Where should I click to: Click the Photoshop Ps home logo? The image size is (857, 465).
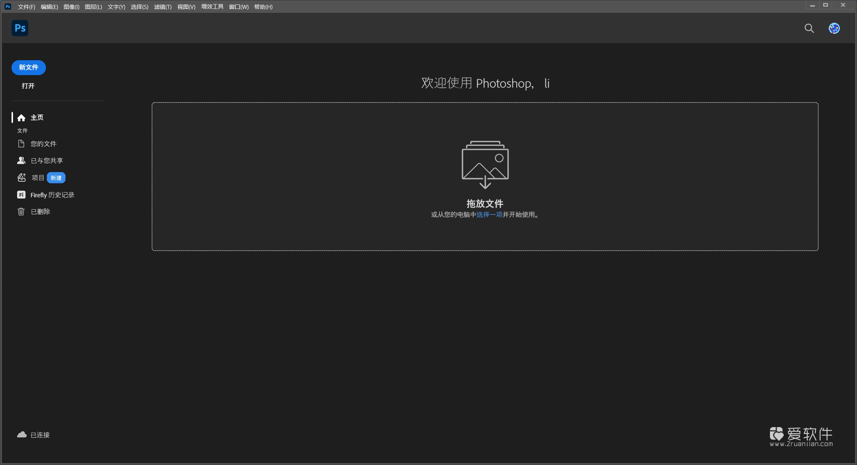(20, 28)
